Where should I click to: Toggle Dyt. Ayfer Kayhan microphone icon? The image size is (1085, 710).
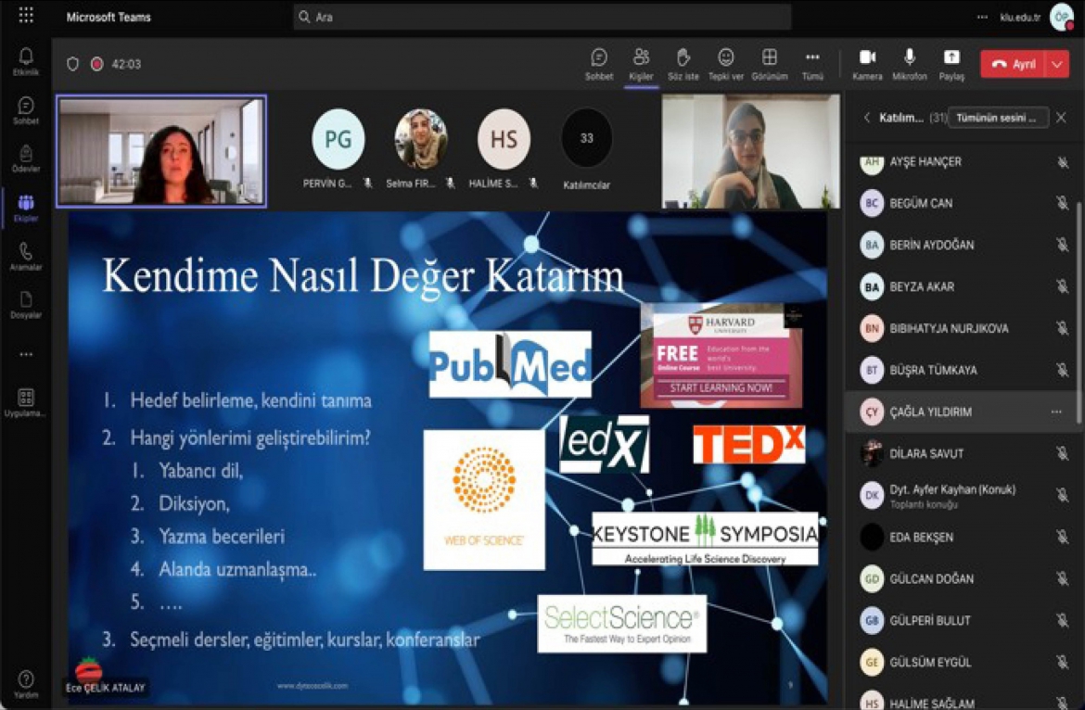tap(1062, 495)
